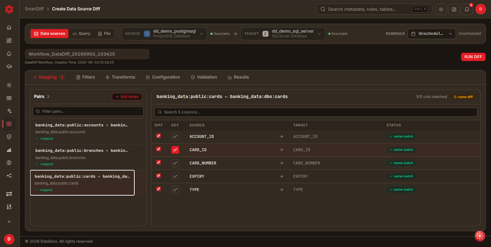Open the Results tab

[238, 77]
